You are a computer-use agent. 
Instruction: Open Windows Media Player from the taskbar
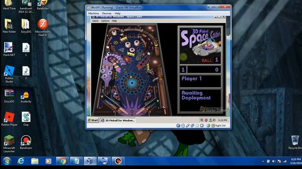(48, 161)
